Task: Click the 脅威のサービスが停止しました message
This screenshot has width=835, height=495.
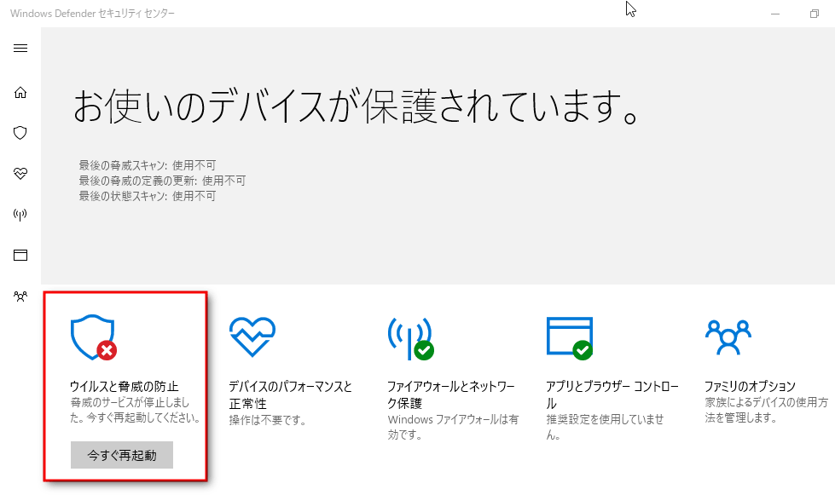Action: pyautogui.click(x=136, y=410)
